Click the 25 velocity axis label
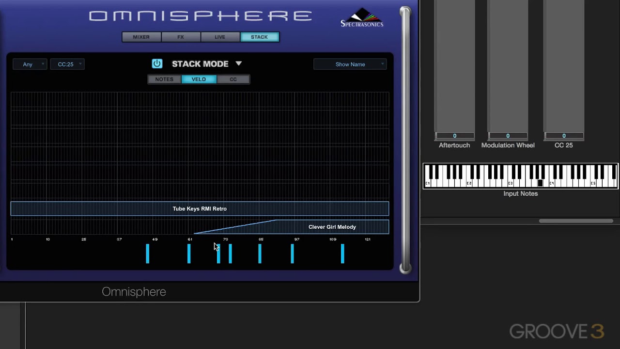Screen dimensions: 620x349 pos(84,239)
